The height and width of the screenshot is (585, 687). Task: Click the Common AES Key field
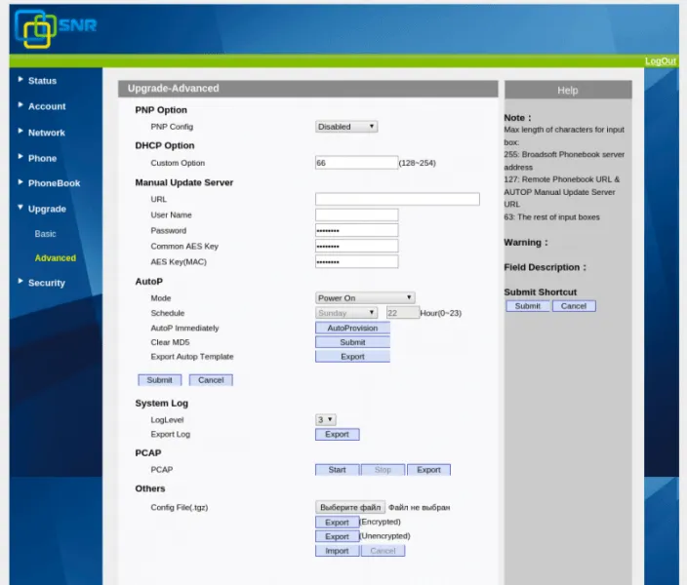356,246
